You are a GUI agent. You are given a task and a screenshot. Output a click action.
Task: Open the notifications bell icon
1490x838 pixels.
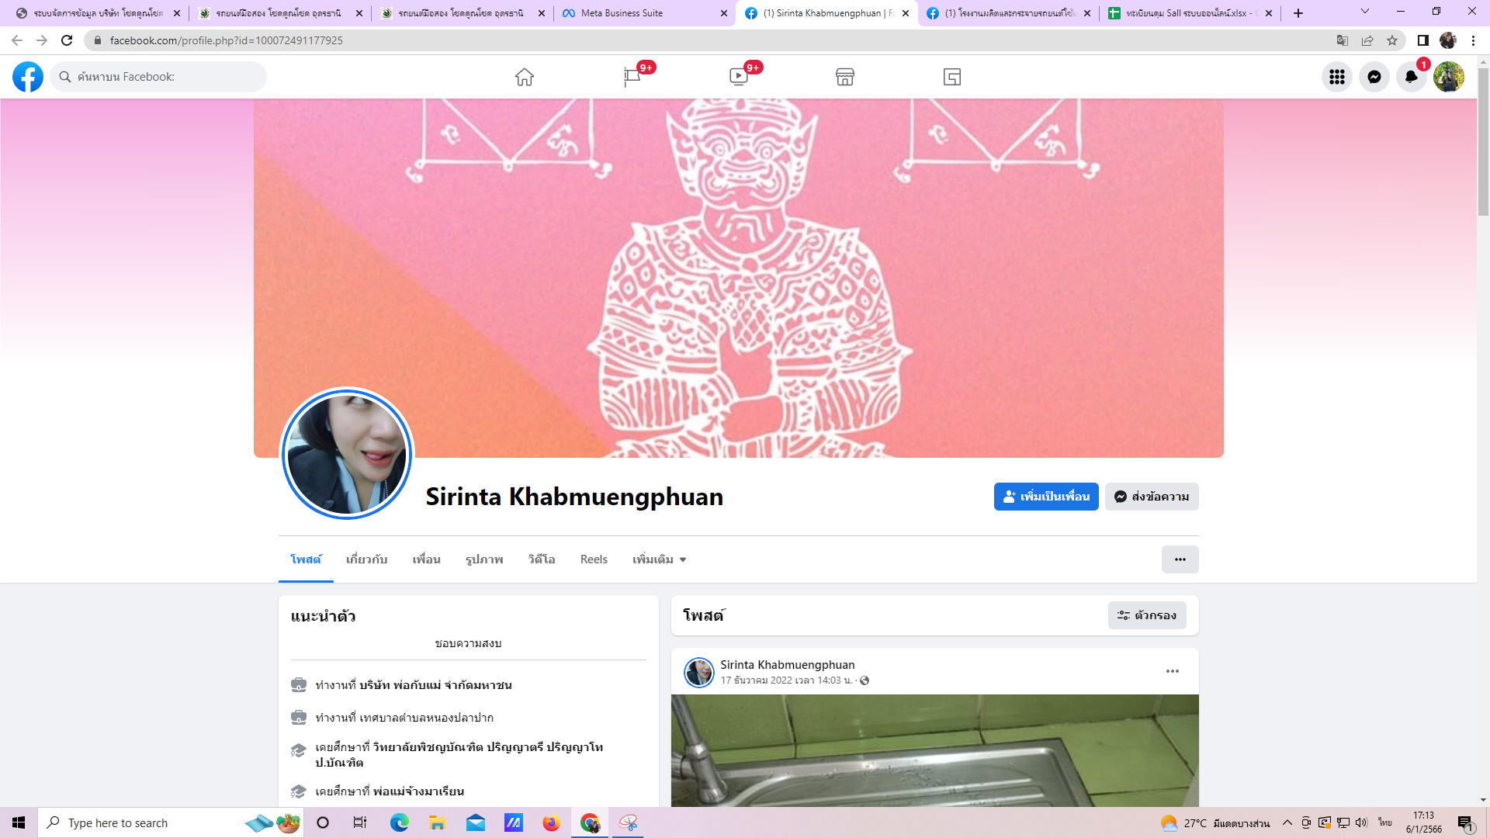1411,77
